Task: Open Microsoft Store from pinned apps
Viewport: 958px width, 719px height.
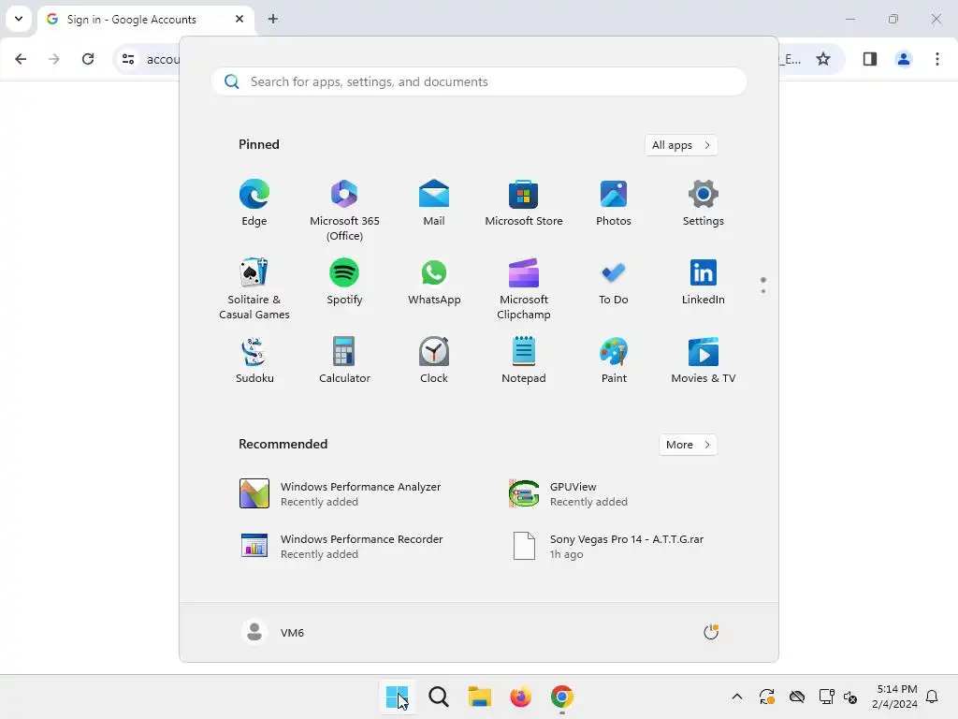Action: tap(524, 202)
